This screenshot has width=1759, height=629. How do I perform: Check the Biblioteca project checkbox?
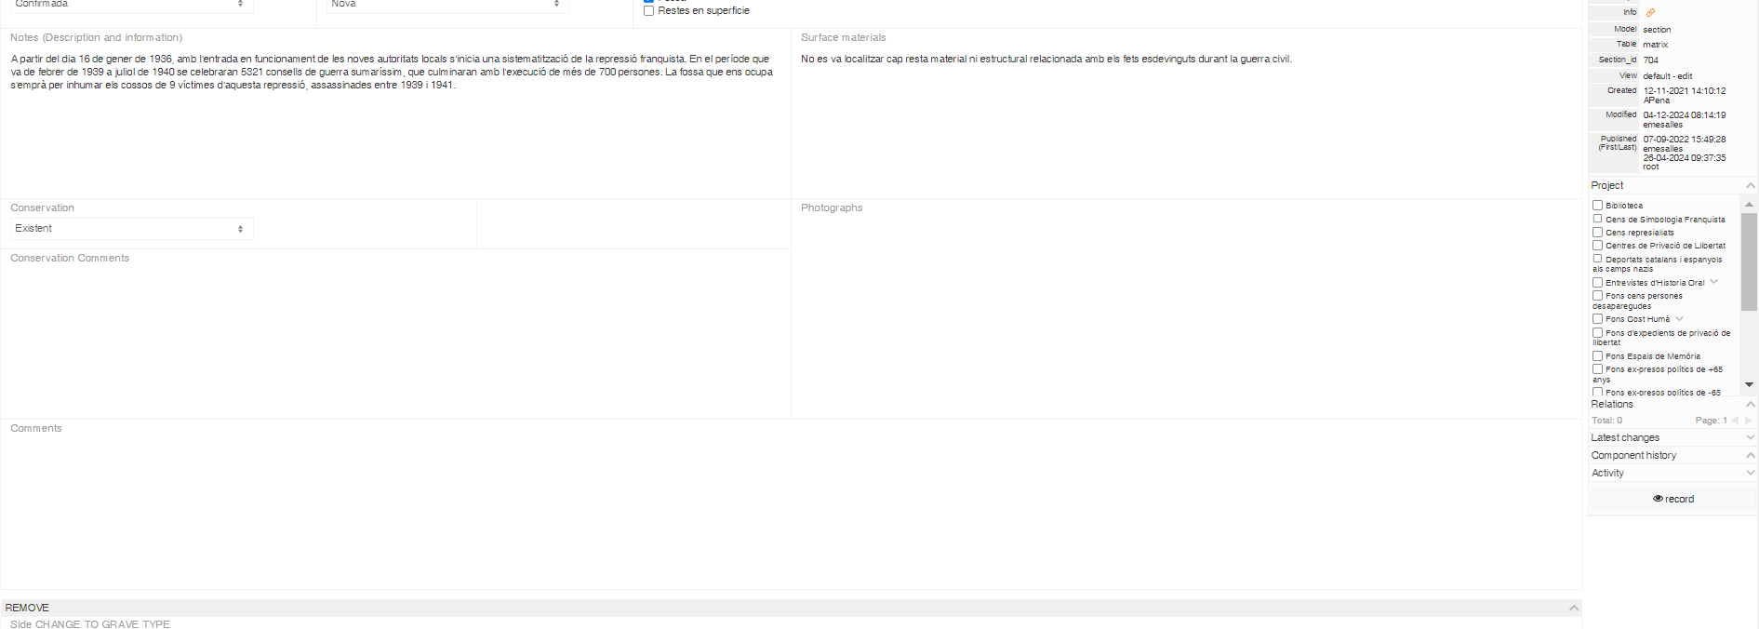coord(1597,206)
